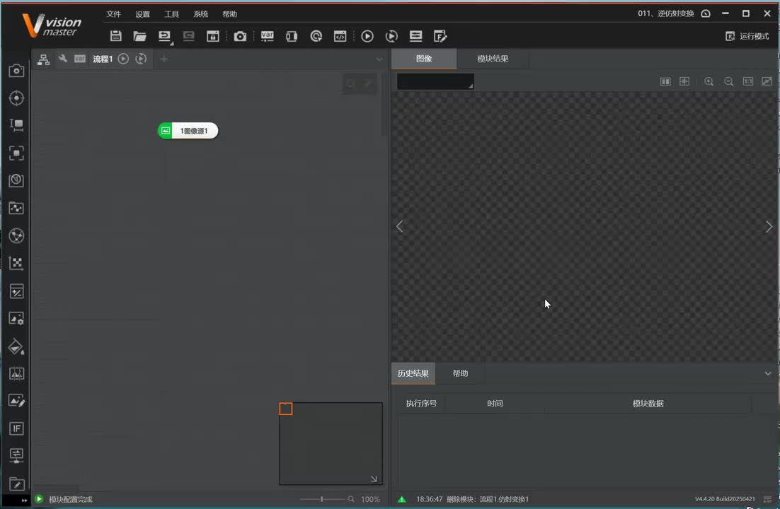Click the operation interface list toolbar icon
The width and height of the screenshot is (780, 509).
pyautogui.click(x=416, y=36)
